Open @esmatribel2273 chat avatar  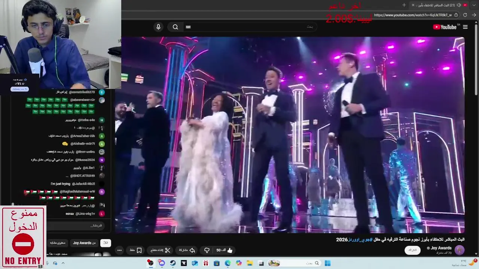(x=102, y=92)
